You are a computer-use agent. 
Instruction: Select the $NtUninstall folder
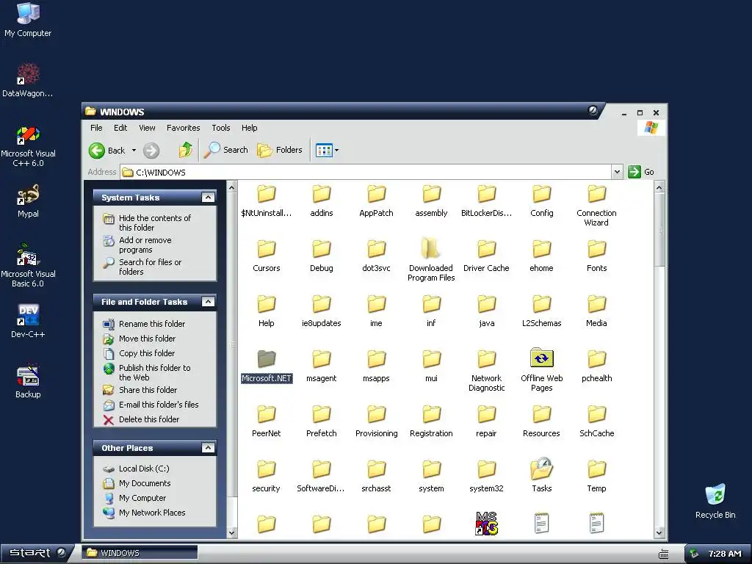coord(266,200)
